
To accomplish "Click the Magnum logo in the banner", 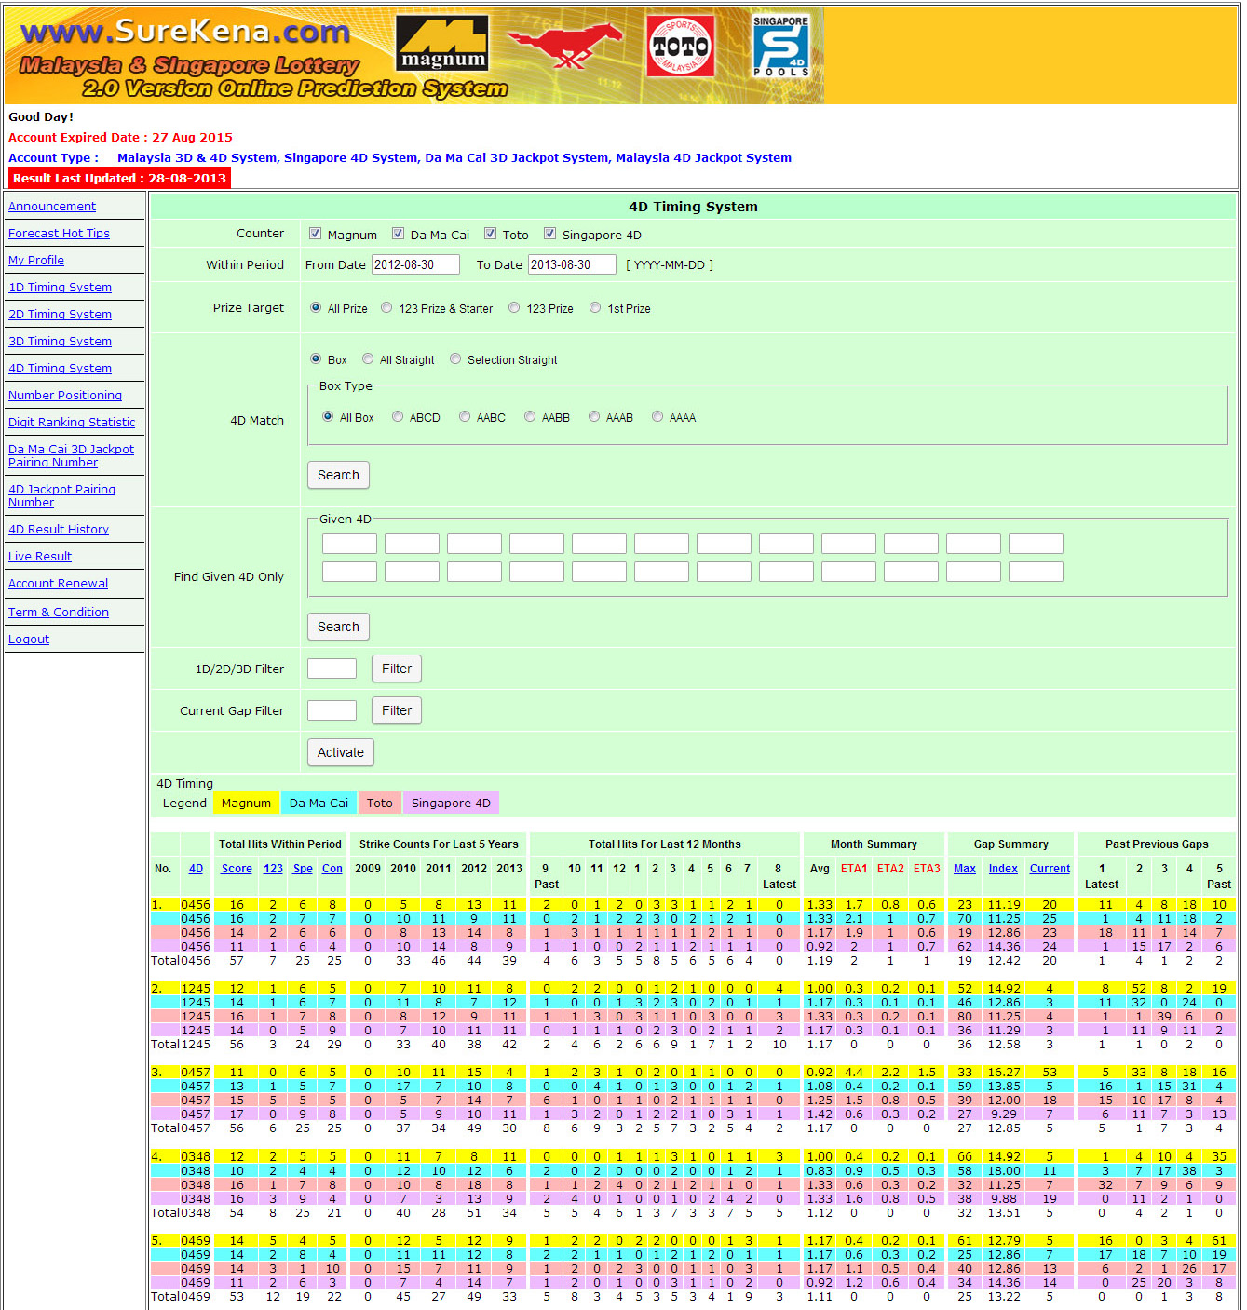I will point(442,44).
